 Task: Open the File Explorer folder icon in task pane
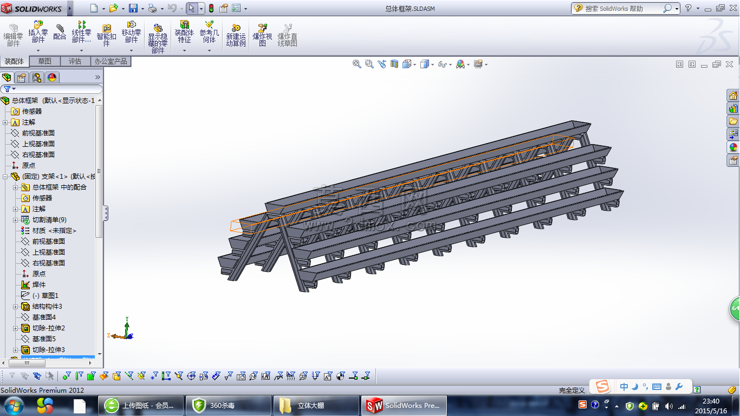(x=733, y=121)
